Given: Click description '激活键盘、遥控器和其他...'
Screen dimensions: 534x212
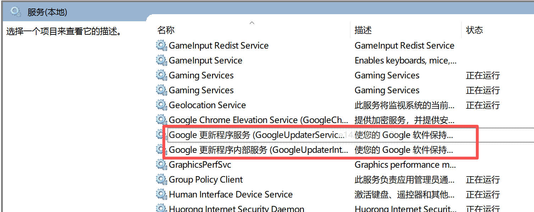Looking at the screenshot, I should 405,194.
